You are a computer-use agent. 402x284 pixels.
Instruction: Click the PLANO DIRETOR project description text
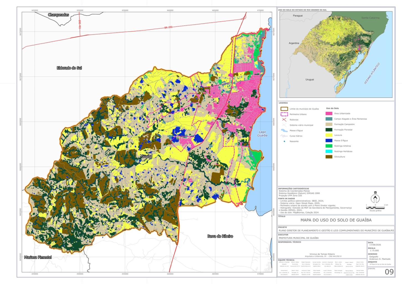[336, 231]
